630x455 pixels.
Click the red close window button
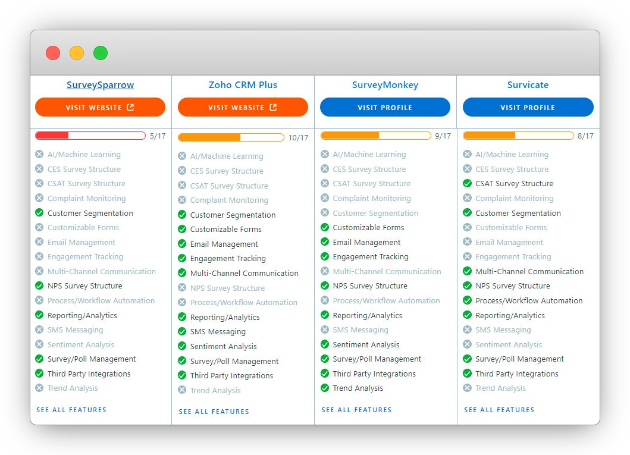coord(53,53)
